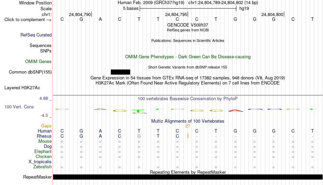Click the GENCODE V50lift37 track title

point(188,25)
